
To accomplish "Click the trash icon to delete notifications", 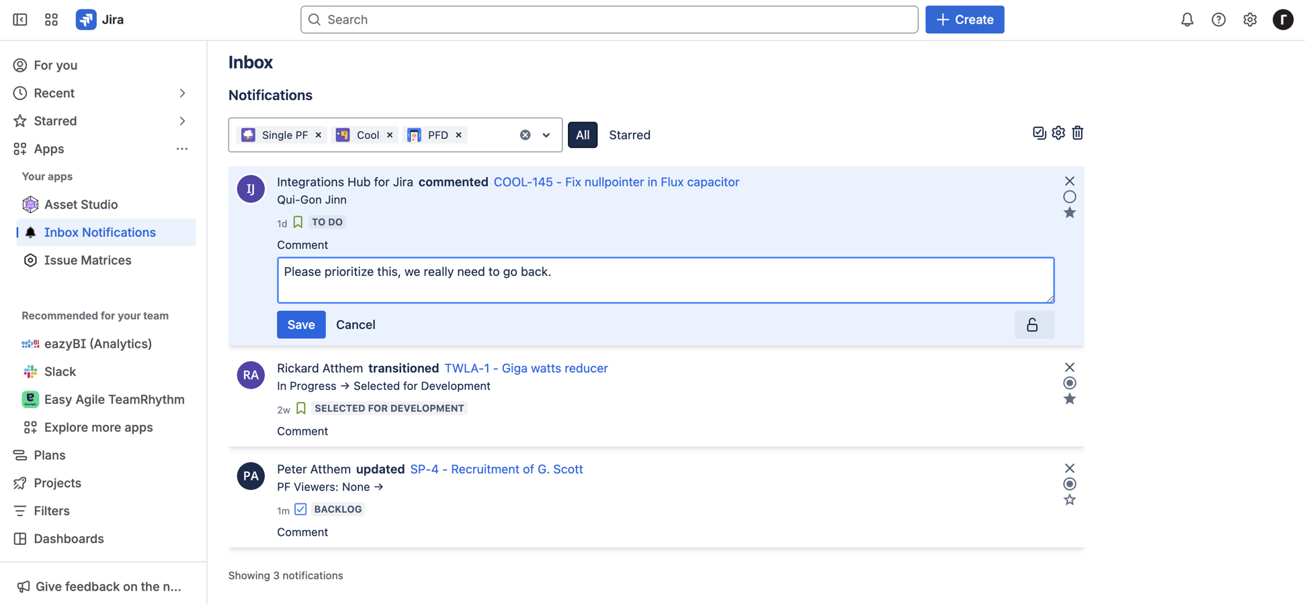I will (x=1078, y=133).
